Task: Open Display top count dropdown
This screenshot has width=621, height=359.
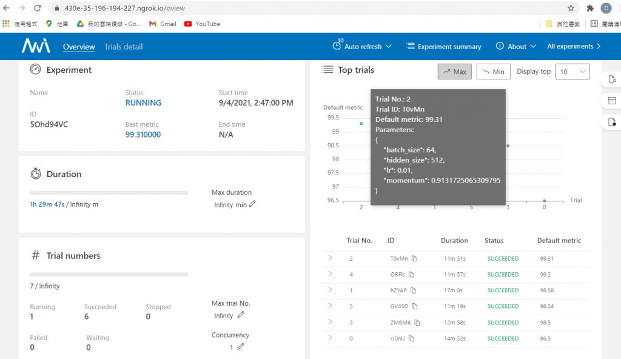Action: [572, 72]
